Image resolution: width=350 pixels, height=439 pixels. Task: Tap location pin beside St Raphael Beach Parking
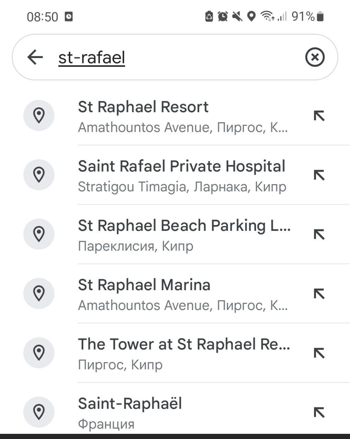(39, 234)
